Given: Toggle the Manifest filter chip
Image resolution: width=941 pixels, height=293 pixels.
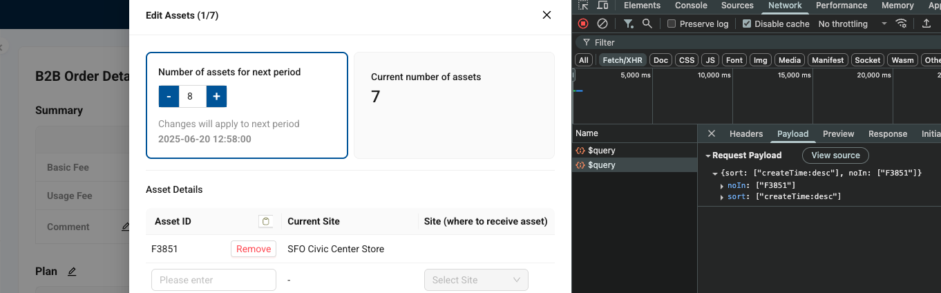Looking at the screenshot, I should tap(828, 60).
